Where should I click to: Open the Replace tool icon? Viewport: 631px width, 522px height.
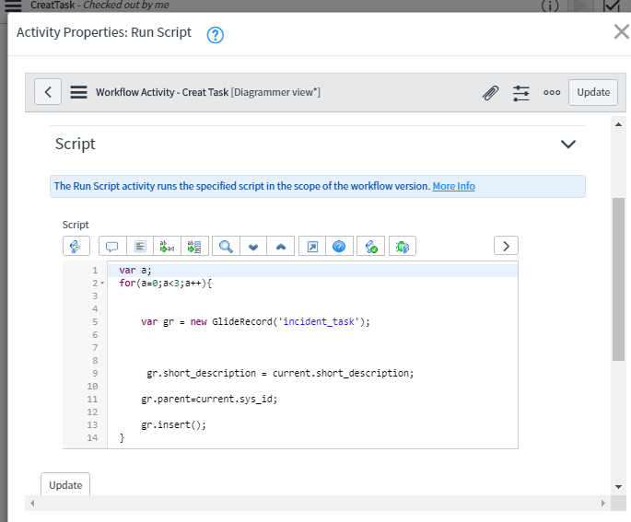[168, 246]
